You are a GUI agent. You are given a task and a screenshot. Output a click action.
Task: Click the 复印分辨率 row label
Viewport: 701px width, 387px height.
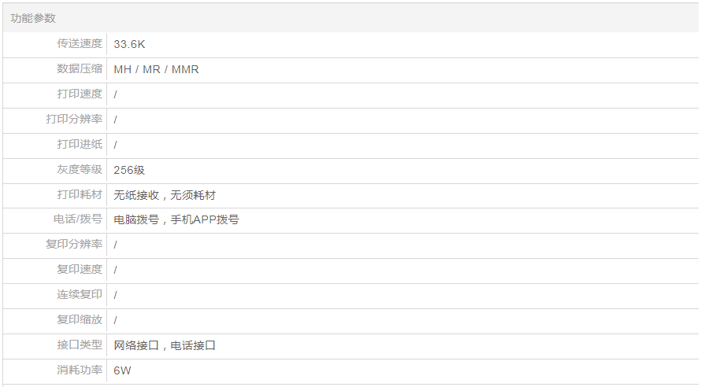click(x=73, y=245)
